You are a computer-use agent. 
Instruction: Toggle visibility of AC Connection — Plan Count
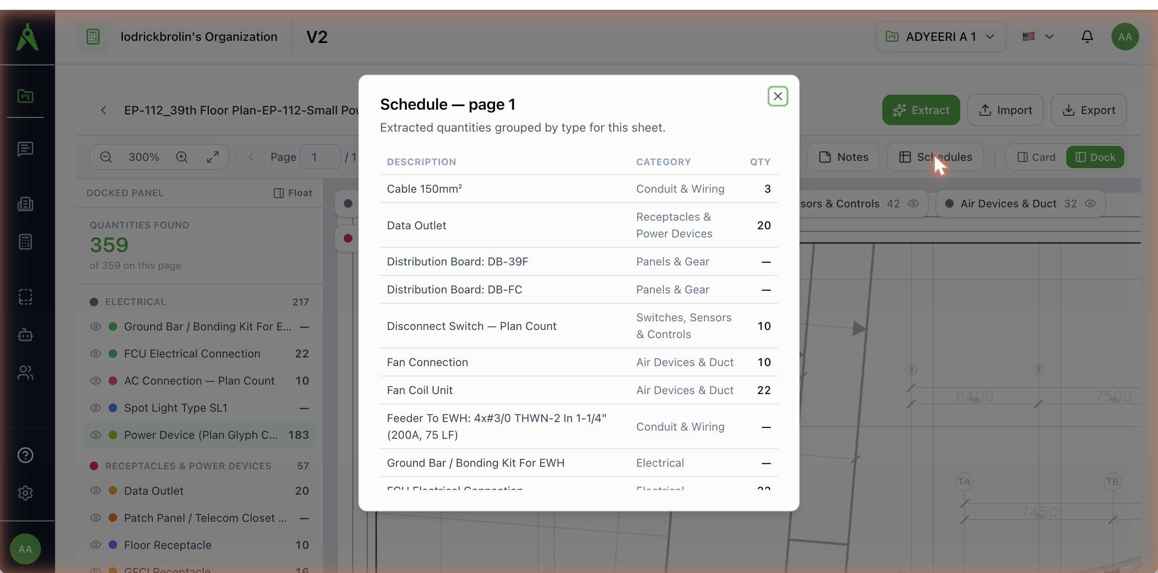pos(95,381)
